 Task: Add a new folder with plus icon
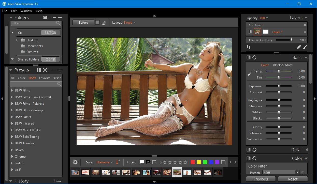point(60,18)
